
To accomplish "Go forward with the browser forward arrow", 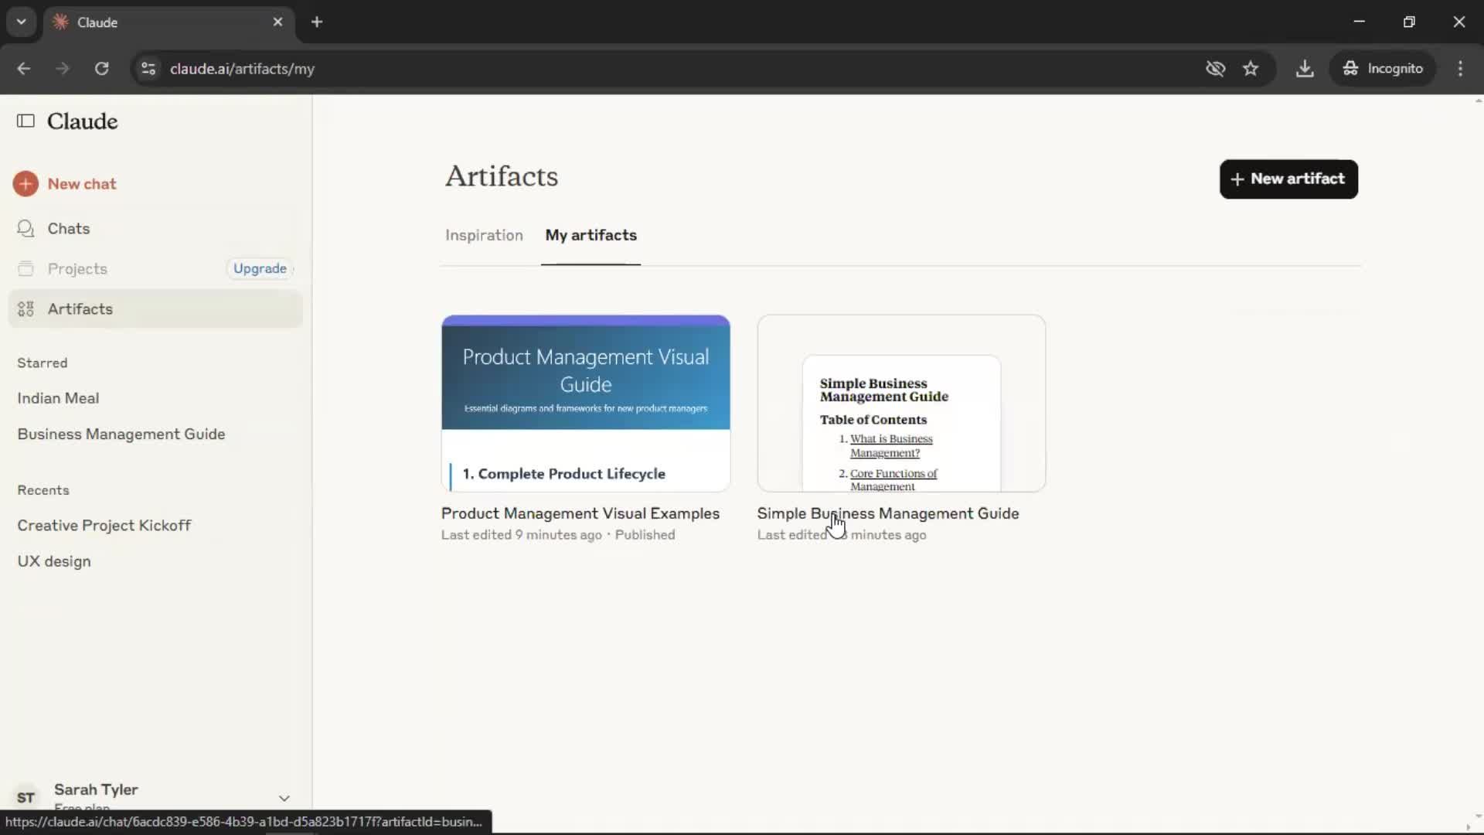I will coord(63,69).
